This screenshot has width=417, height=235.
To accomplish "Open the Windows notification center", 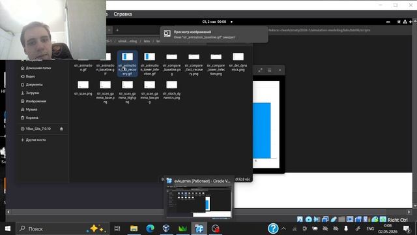I will (x=407, y=228).
